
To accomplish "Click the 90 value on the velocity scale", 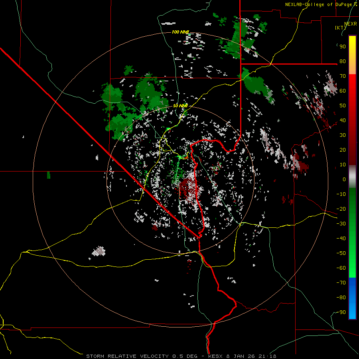I will pyautogui.click(x=343, y=47).
